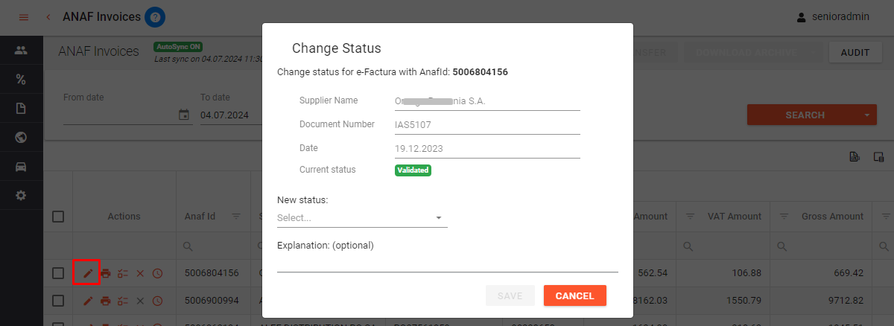Screen dimensions: 894x326
Task: Open the Anaf Id column filter
Action: pos(236,217)
